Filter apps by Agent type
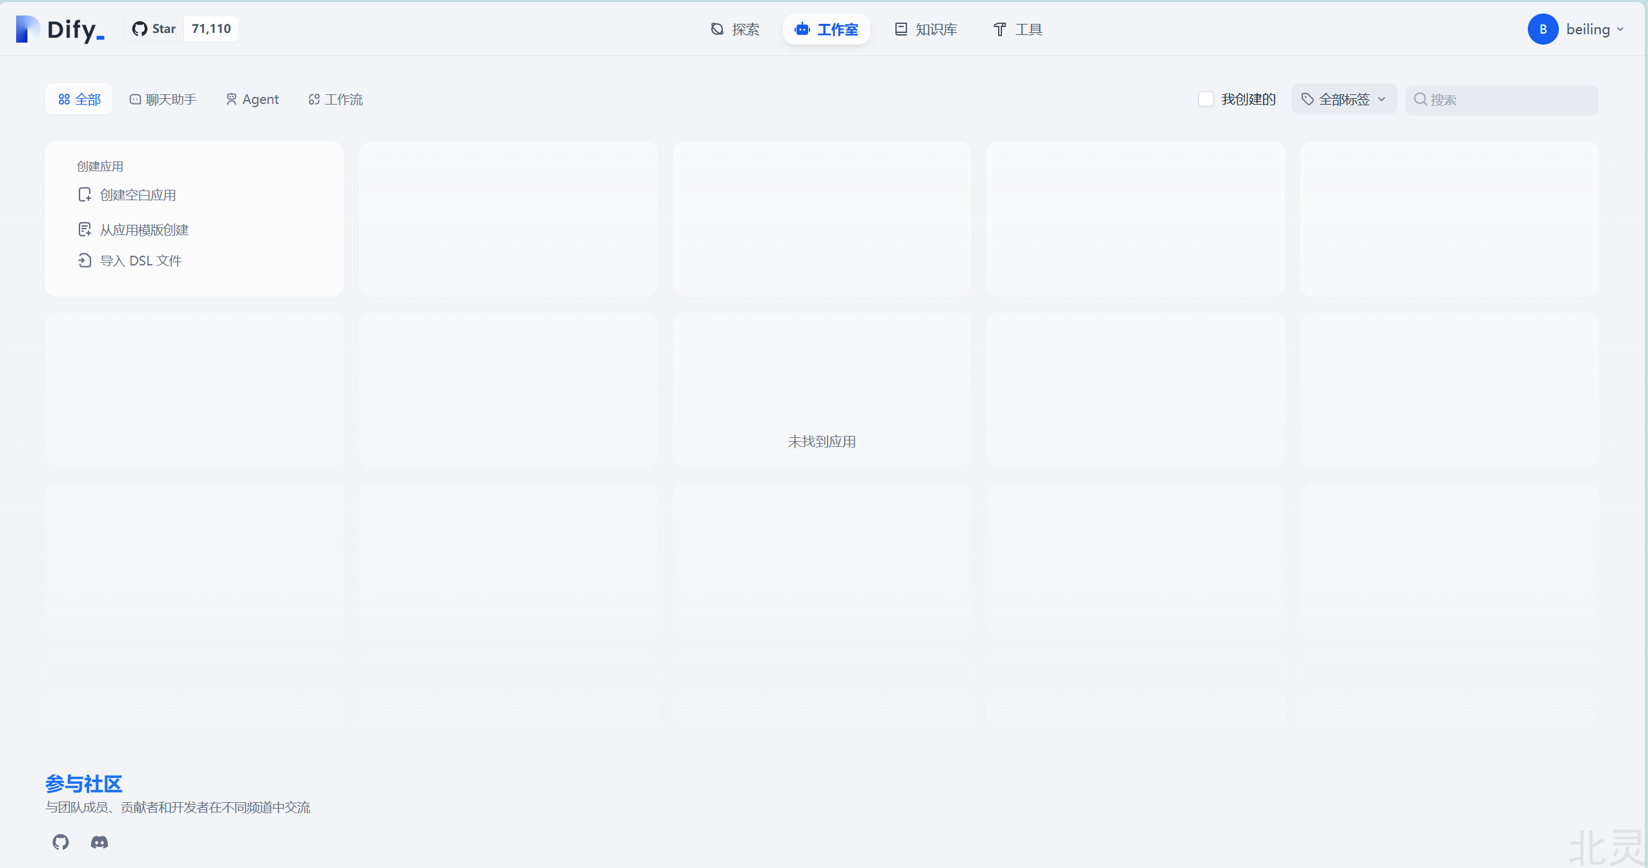Image resolution: width=1648 pixels, height=868 pixels. [252, 99]
